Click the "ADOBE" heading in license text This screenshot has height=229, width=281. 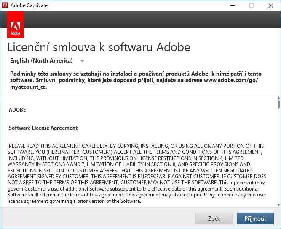(17, 110)
